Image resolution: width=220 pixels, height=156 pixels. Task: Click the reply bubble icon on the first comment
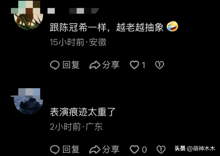55,65
